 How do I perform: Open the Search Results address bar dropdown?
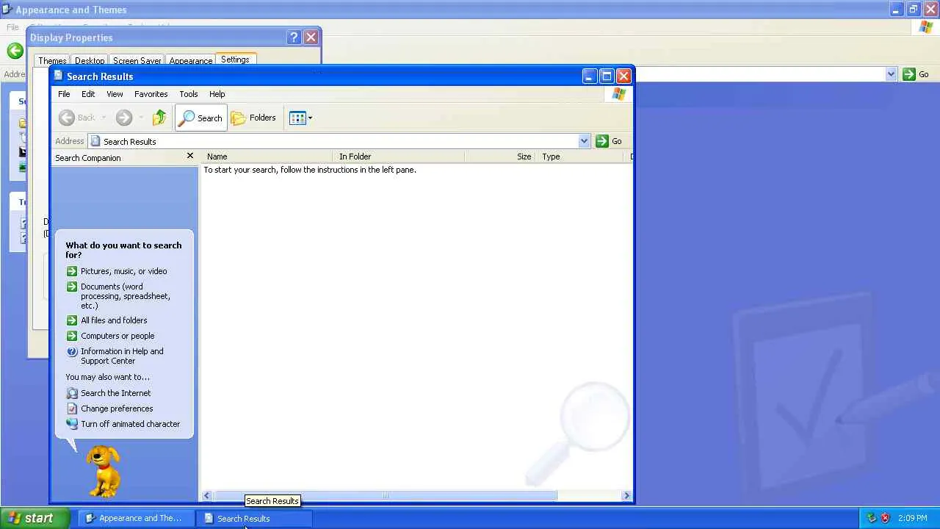click(584, 141)
